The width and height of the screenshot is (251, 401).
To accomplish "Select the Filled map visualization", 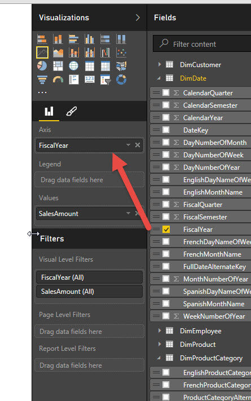I will (121, 66).
